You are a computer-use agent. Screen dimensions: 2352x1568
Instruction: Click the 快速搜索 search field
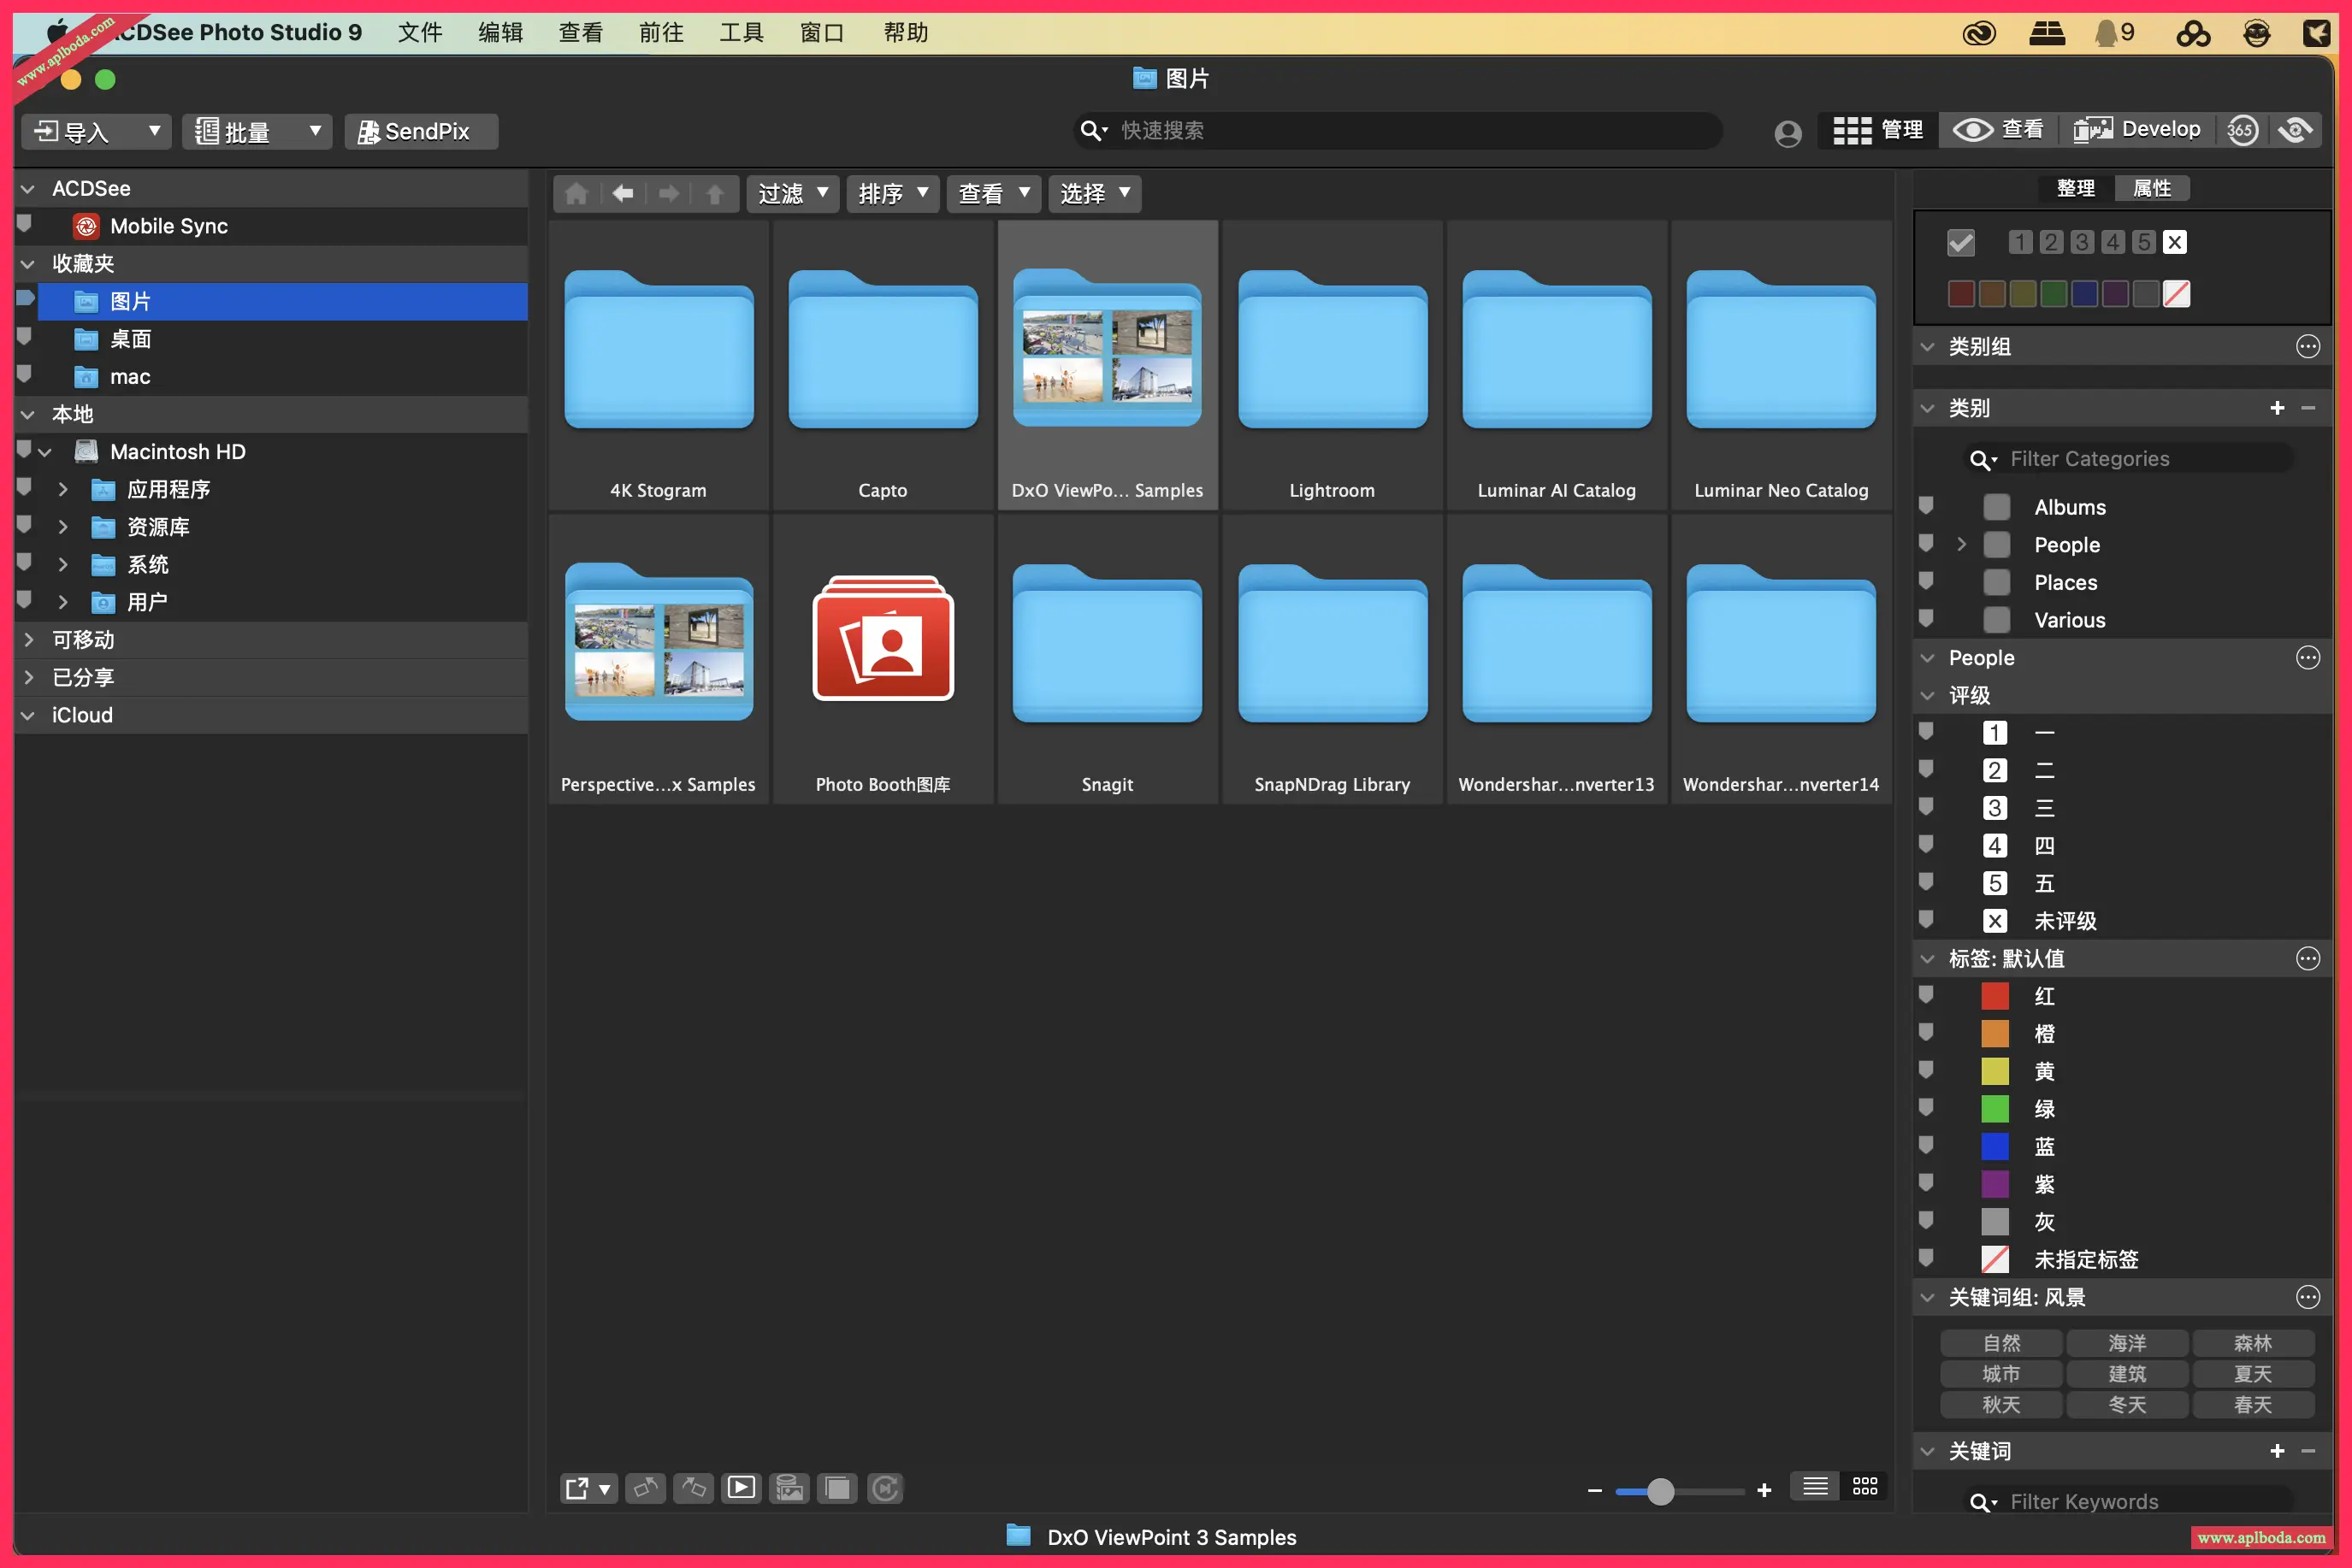coord(1398,131)
